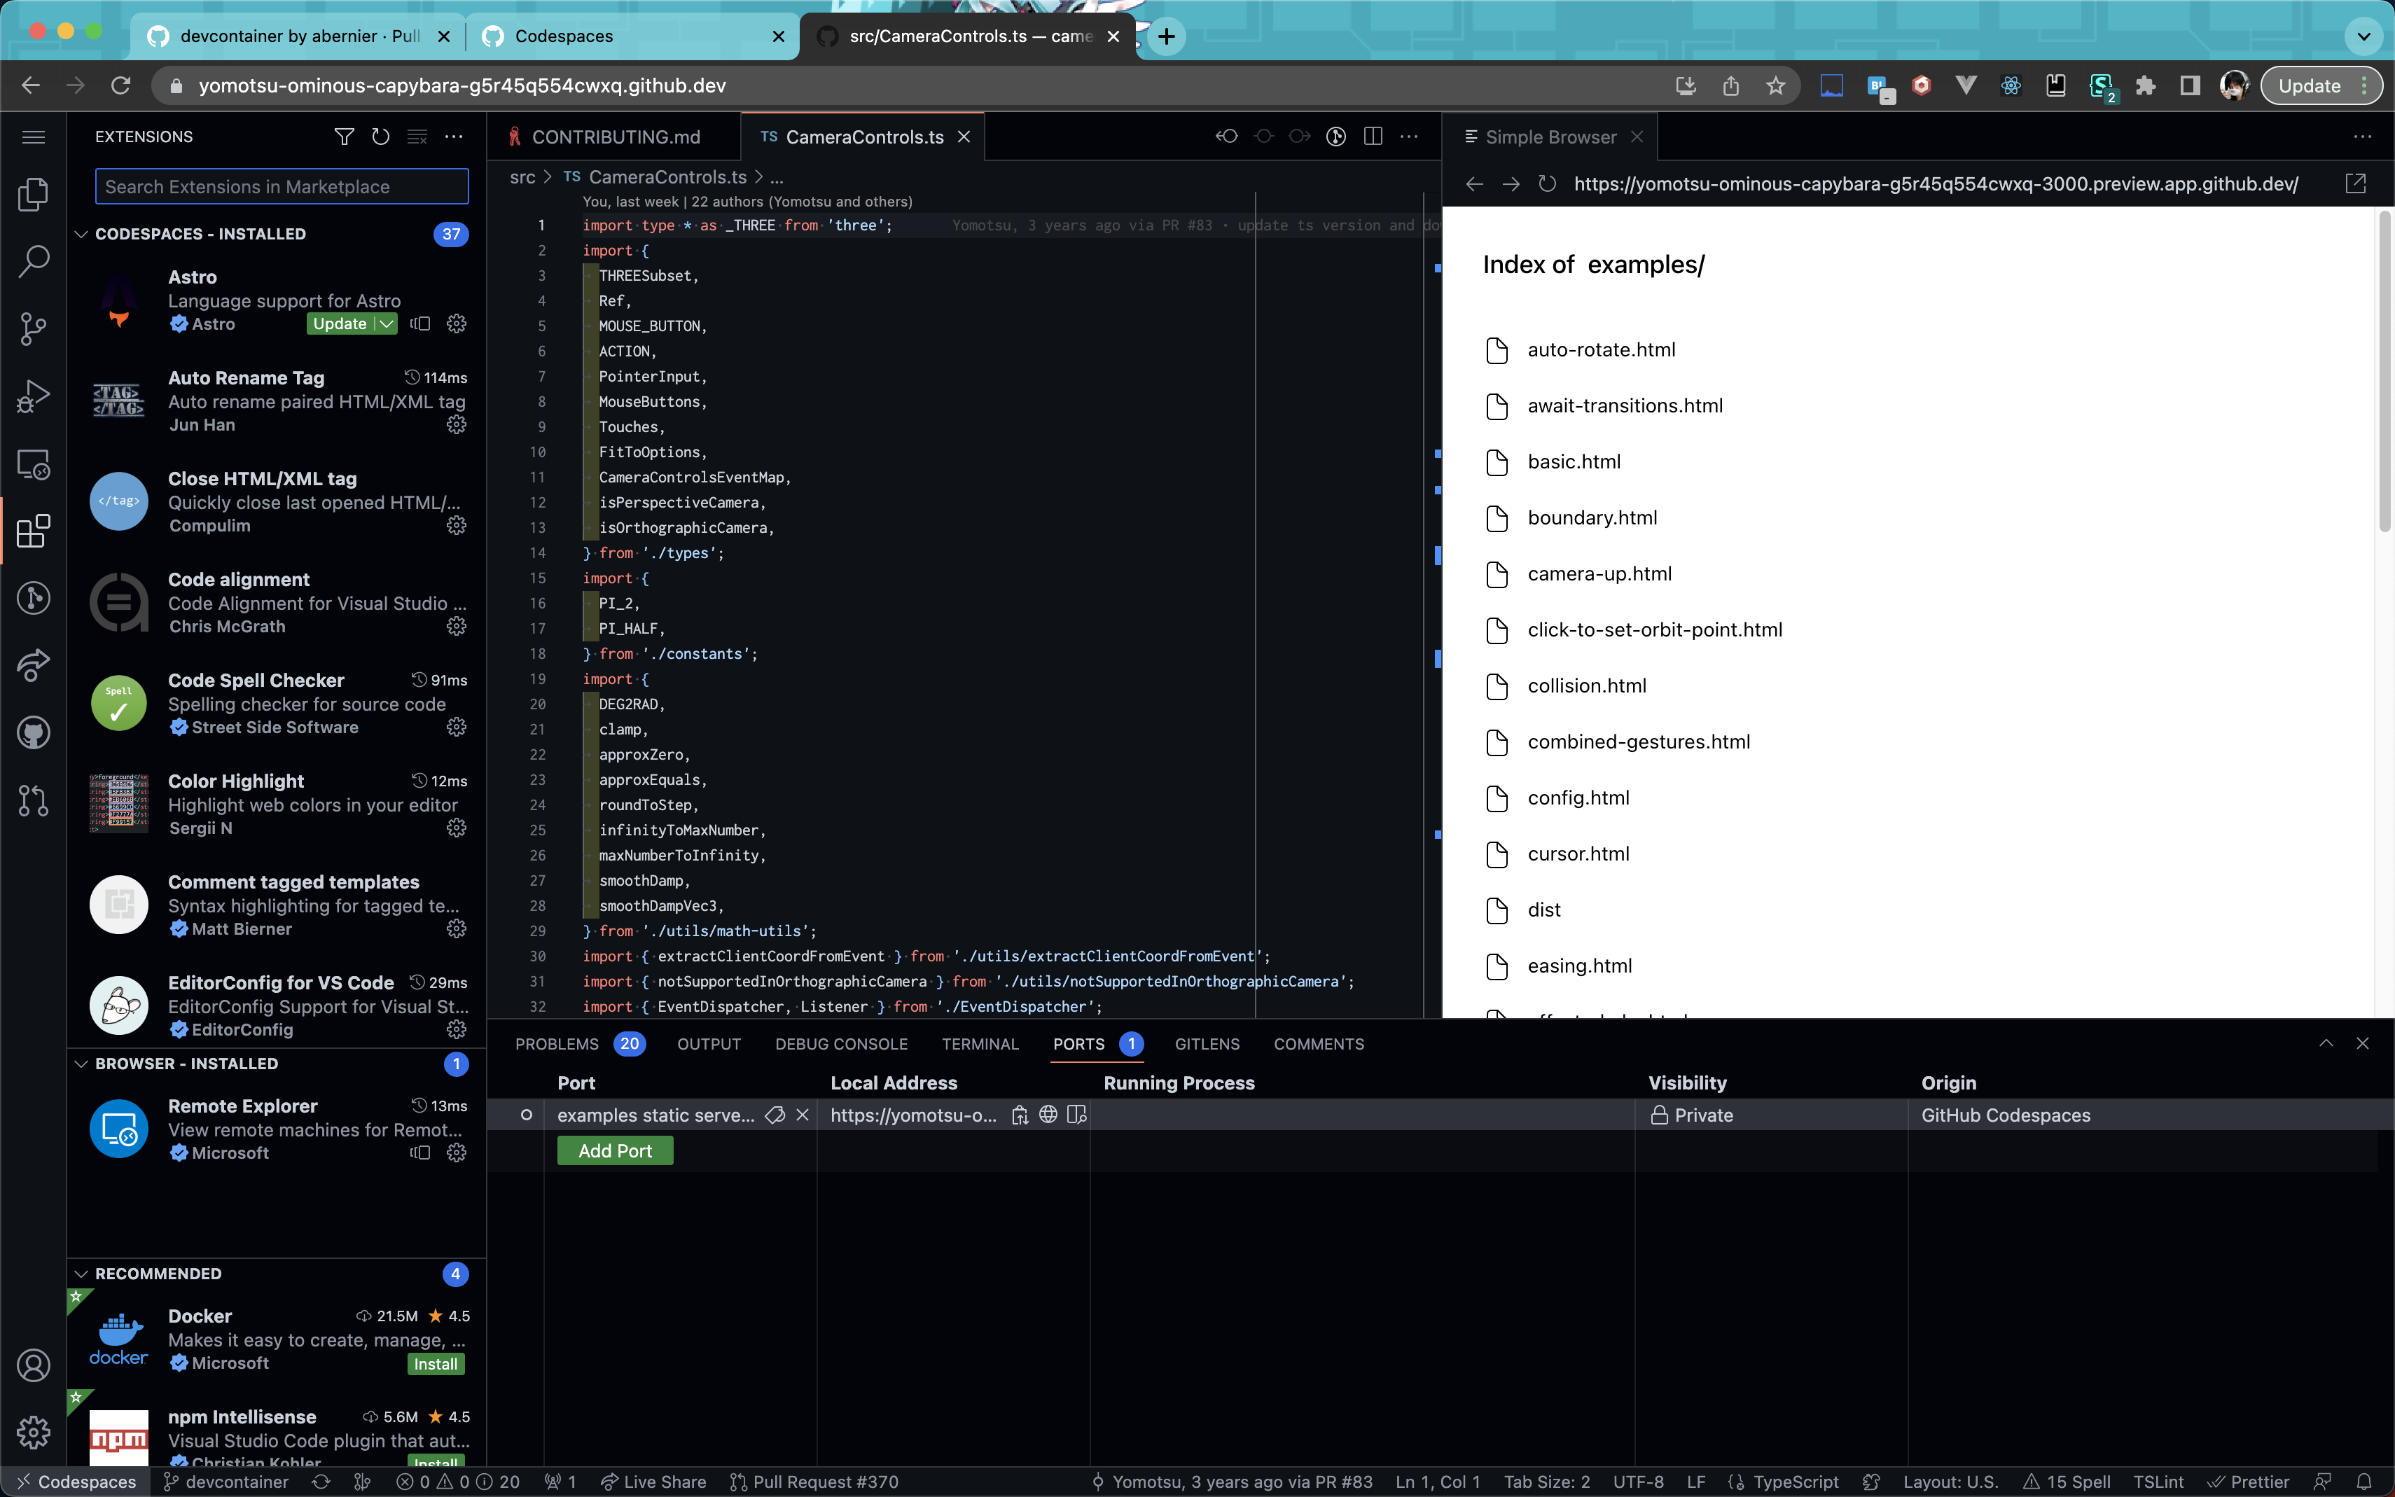
Task: Open Live Share view in activity bar
Action: click(x=34, y=665)
